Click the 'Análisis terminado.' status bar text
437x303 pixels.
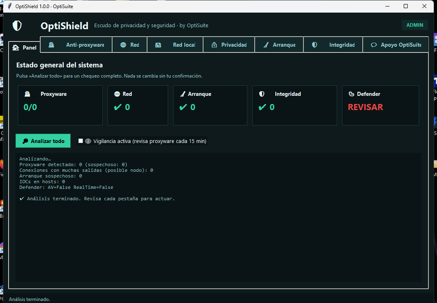29,299
